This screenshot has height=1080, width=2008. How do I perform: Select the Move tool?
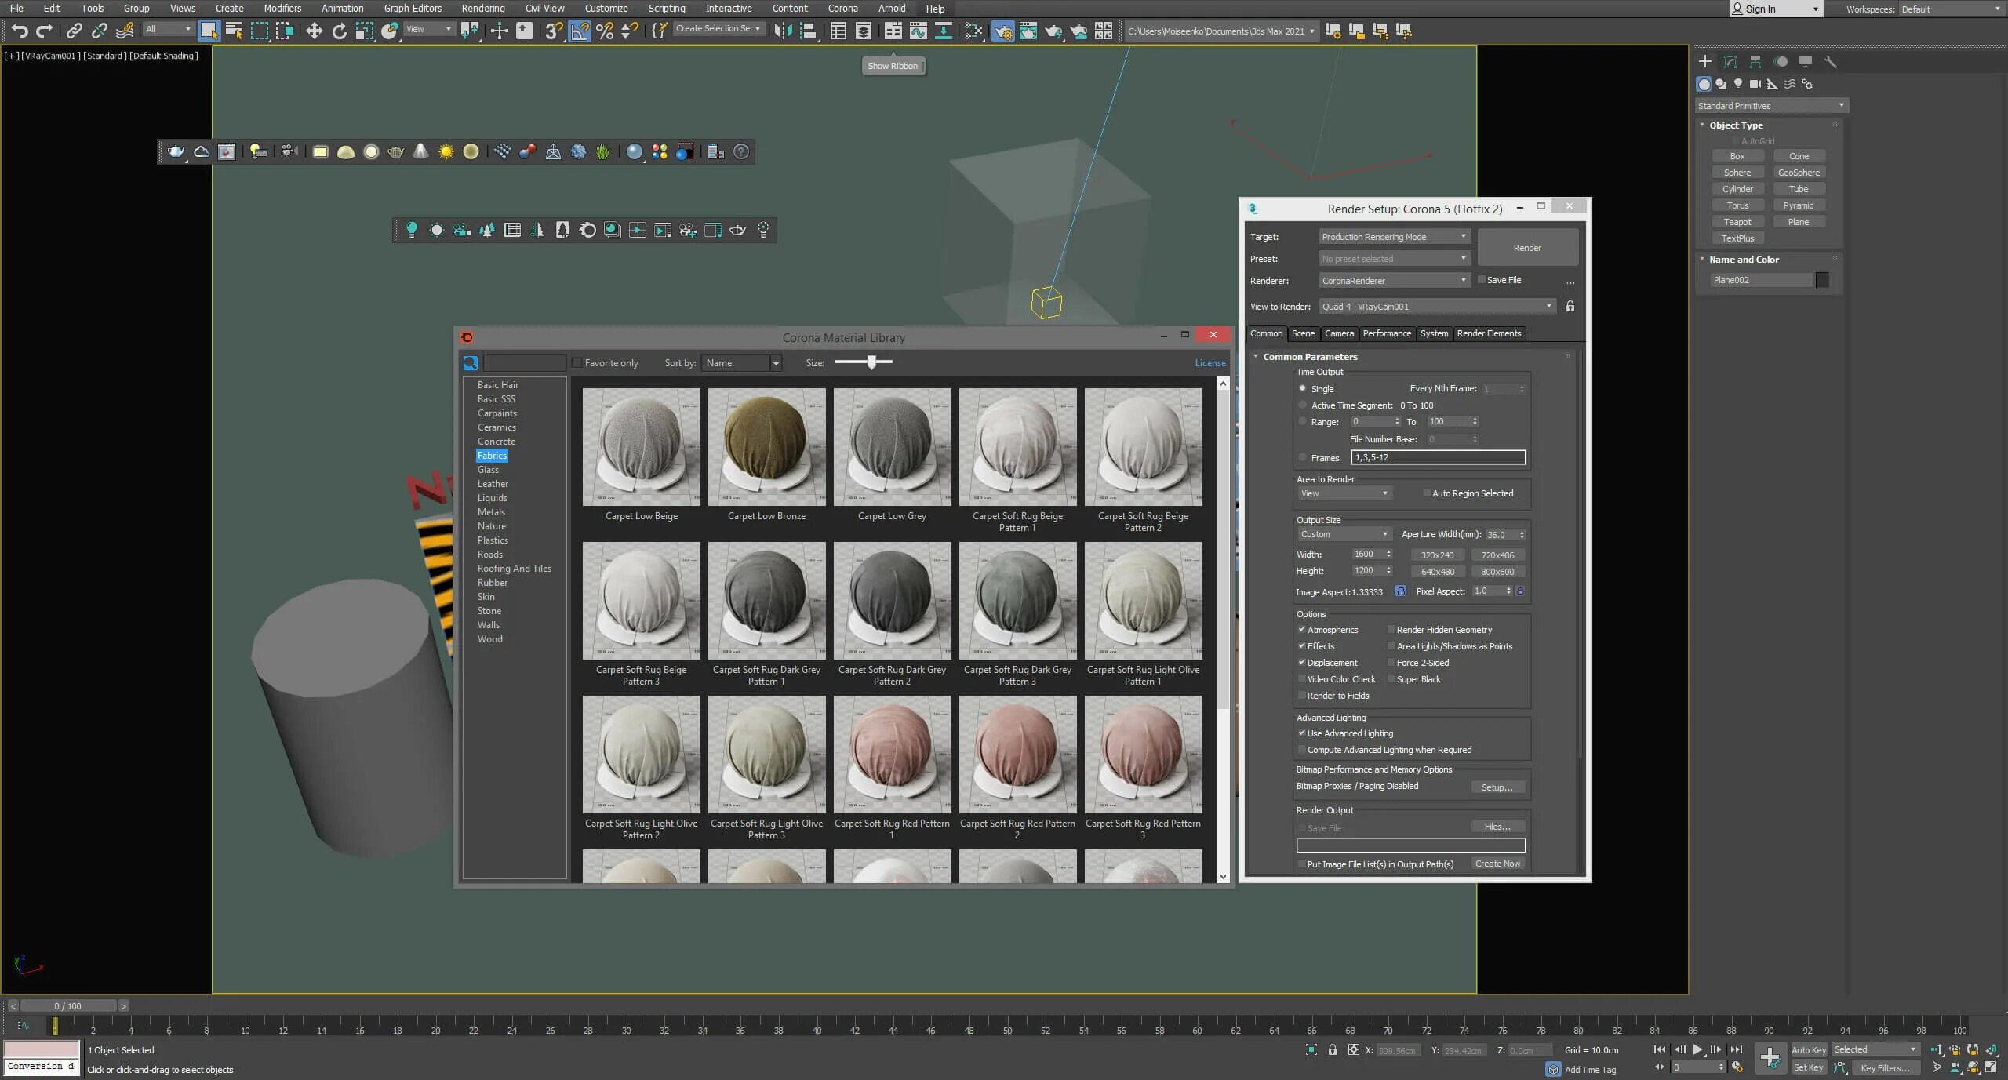click(x=314, y=31)
